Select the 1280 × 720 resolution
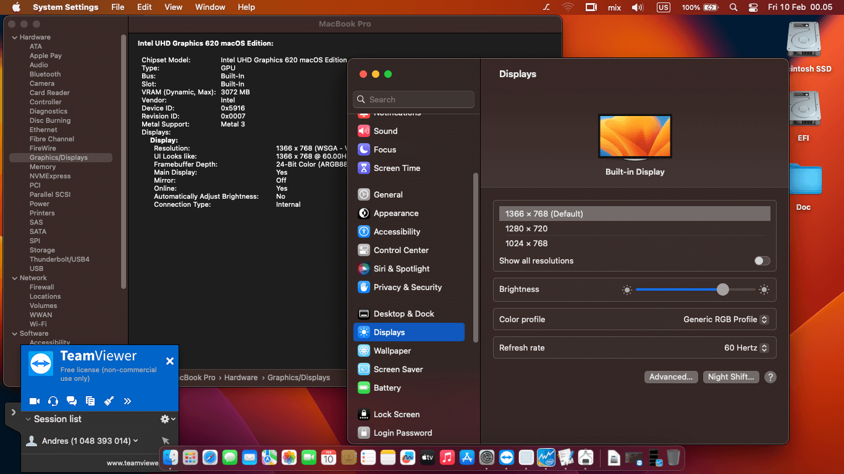The width and height of the screenshot is (844, 474). click(635, 228)
